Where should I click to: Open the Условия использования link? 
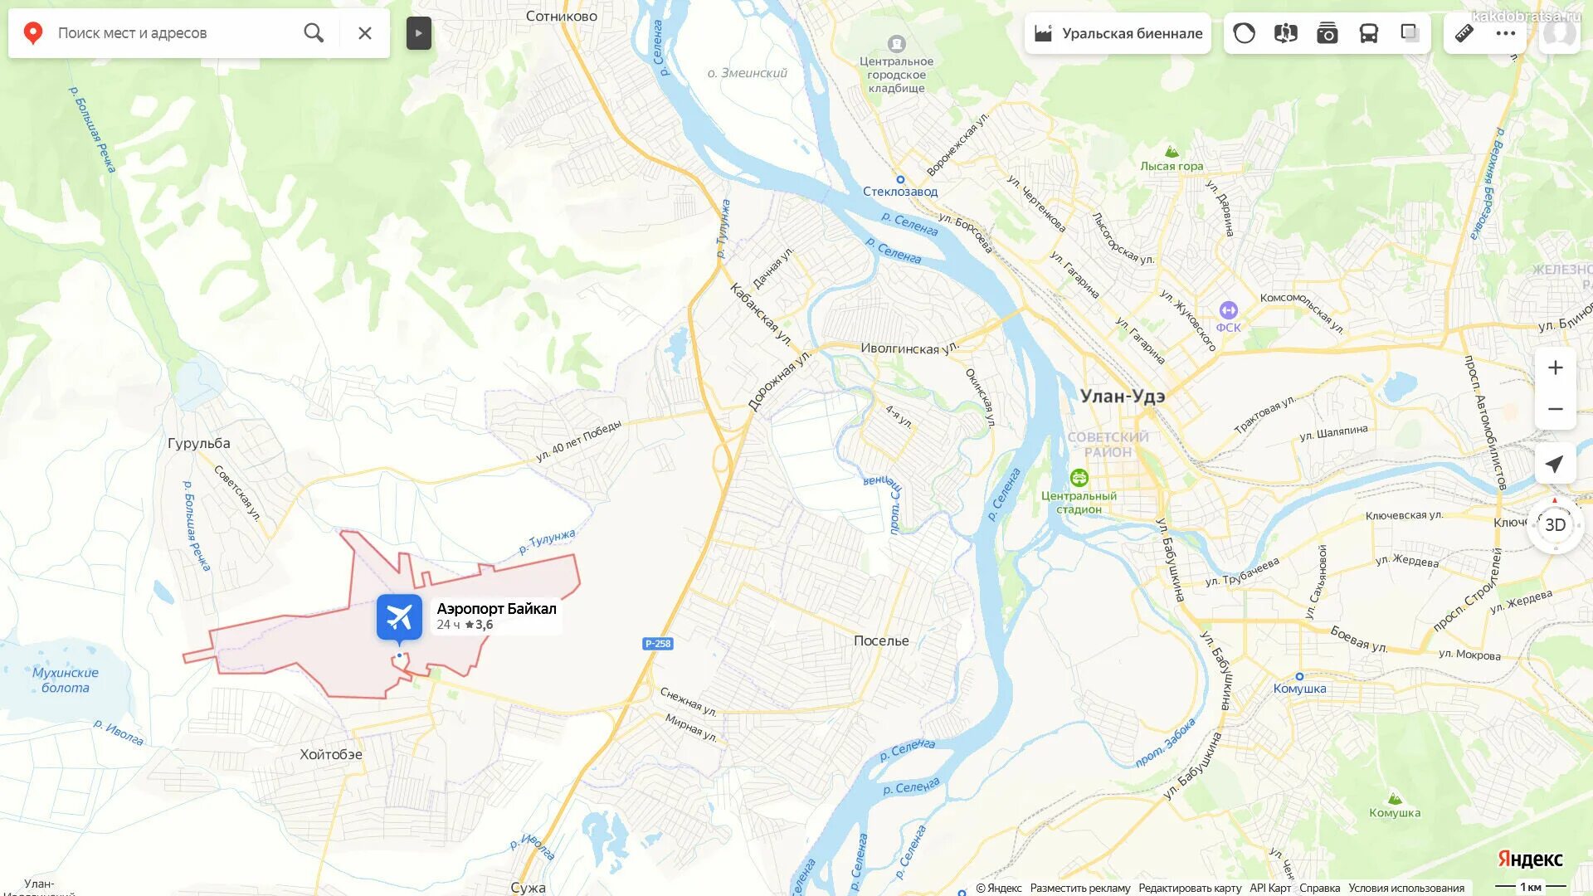[x=1406, y=888]
